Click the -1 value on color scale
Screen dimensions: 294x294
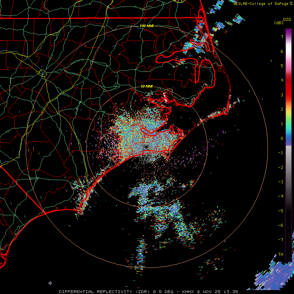[281, 153]
